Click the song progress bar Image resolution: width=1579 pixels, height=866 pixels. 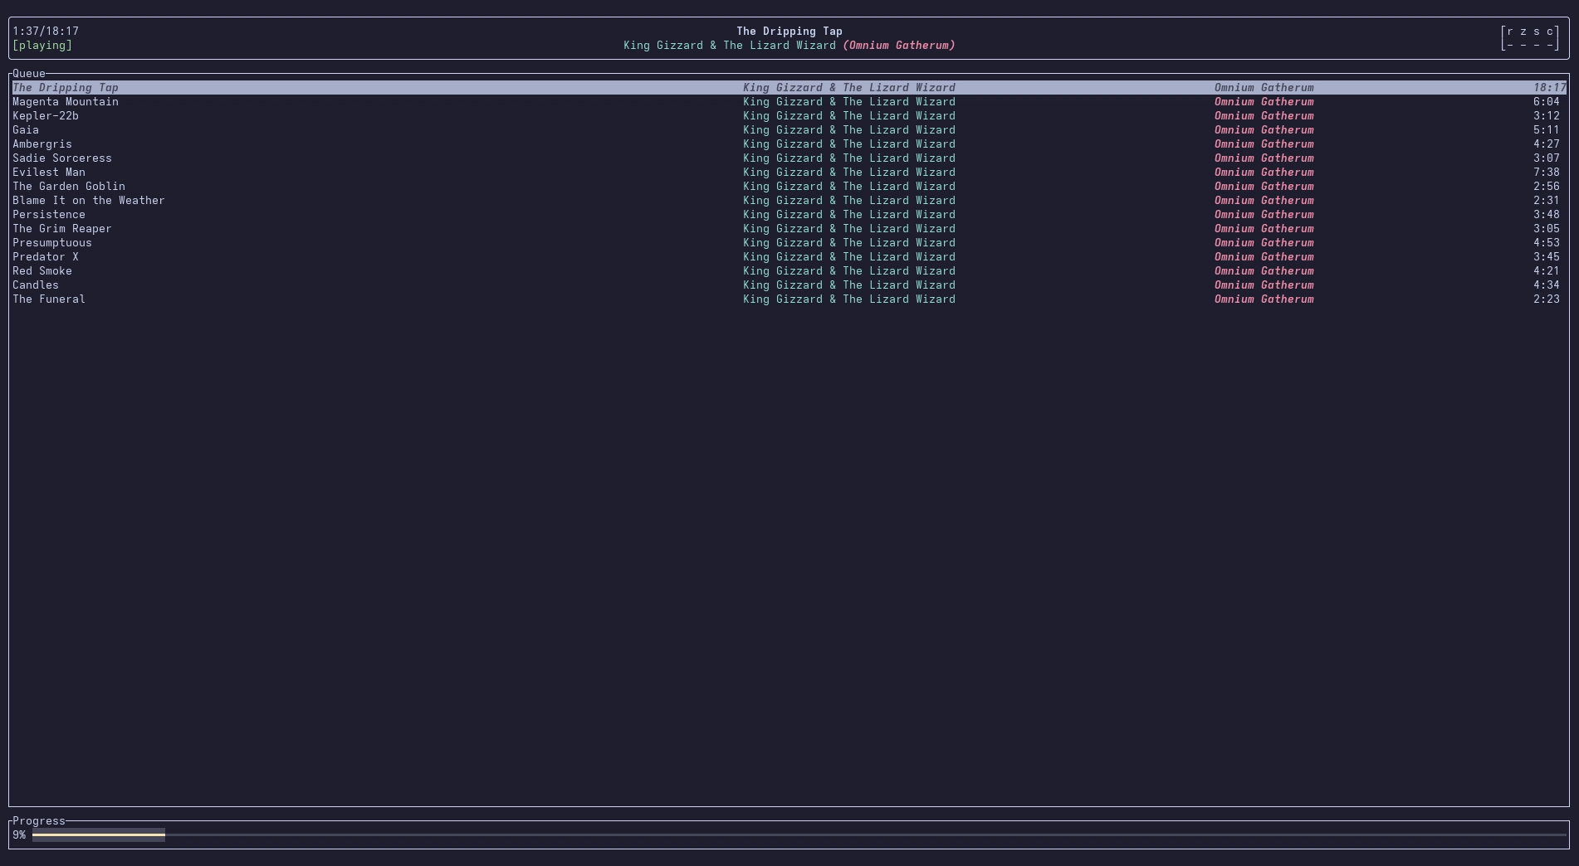point(799,834)
